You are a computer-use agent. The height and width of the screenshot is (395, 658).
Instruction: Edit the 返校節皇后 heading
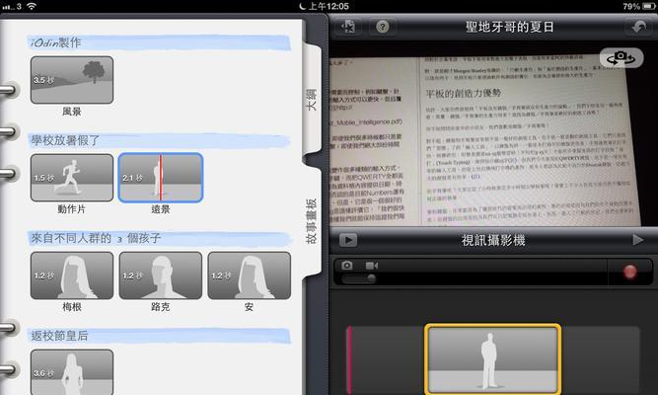coord(59,336)
